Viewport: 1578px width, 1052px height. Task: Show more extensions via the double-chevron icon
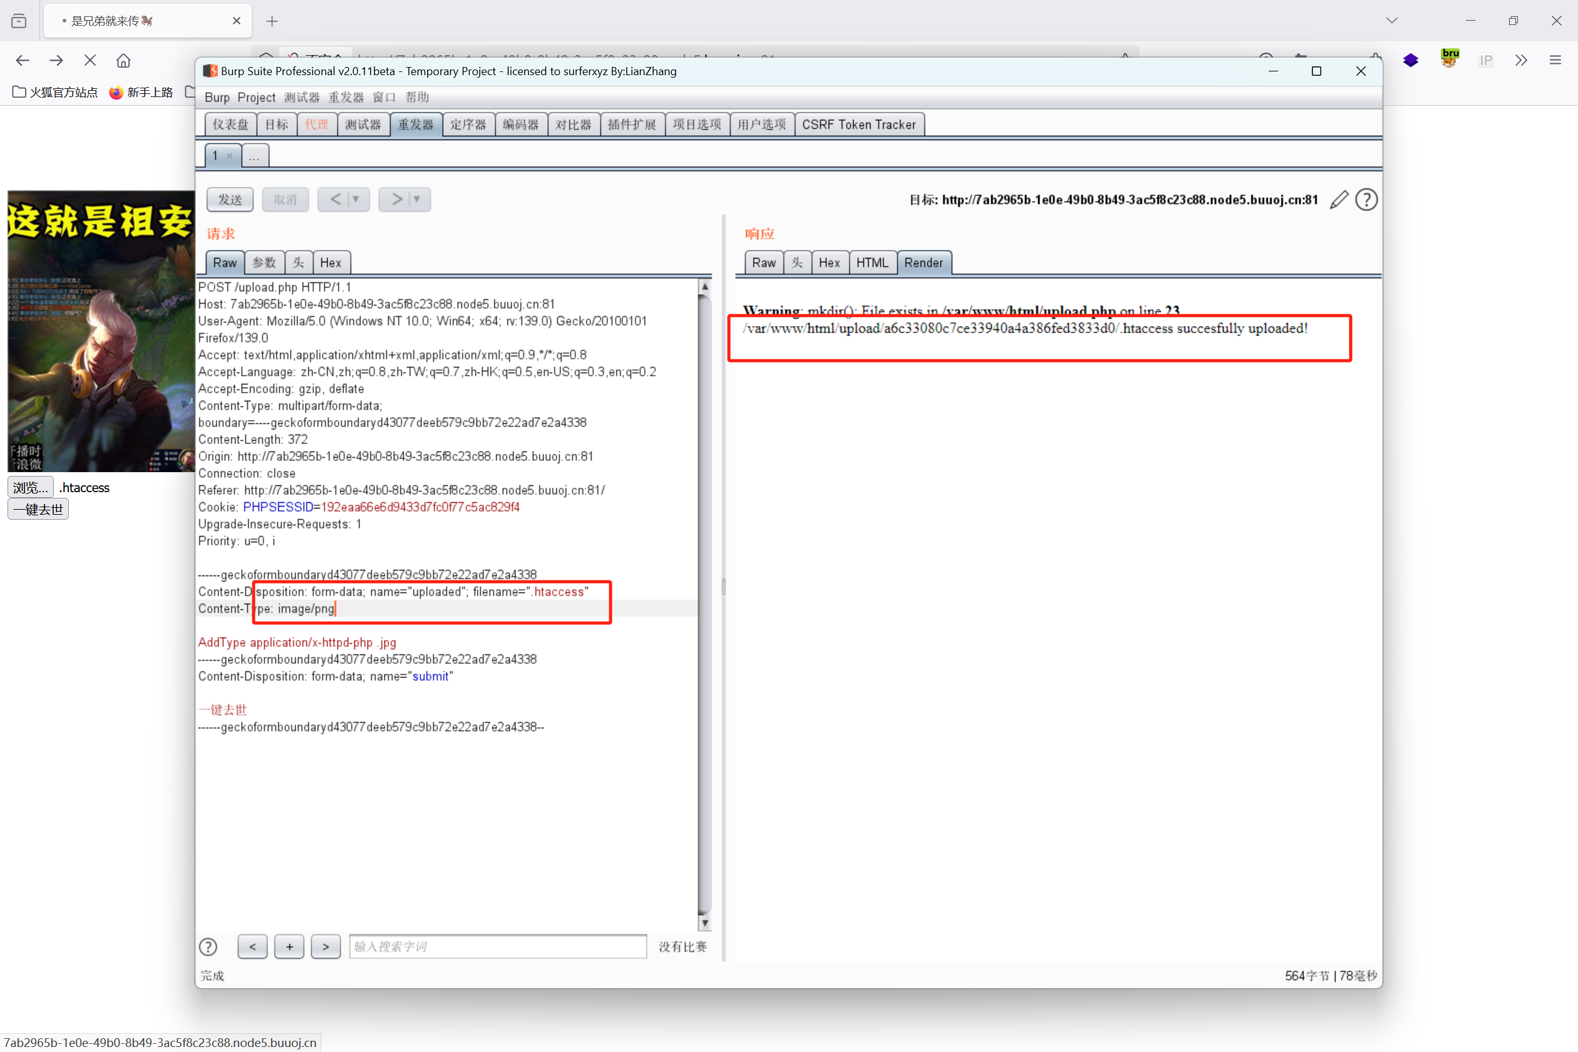[1521, 60]
